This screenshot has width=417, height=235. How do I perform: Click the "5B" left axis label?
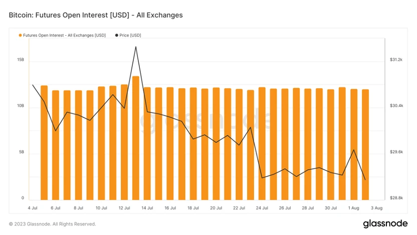tap(22, 152)
